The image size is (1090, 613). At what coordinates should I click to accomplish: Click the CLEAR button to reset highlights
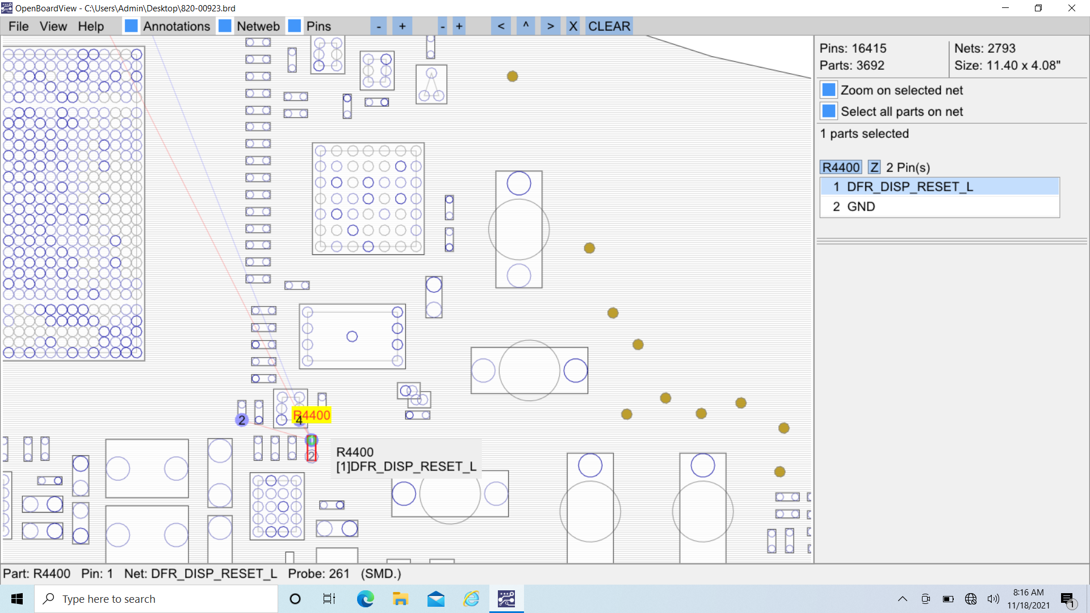coord(609,26)
